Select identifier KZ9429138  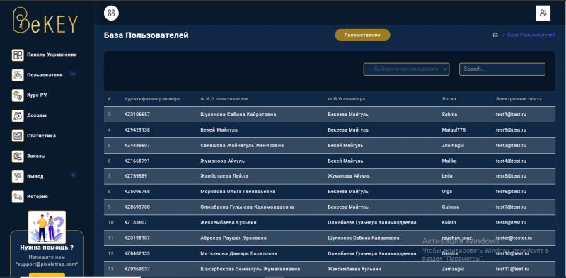tap(137, 130)
